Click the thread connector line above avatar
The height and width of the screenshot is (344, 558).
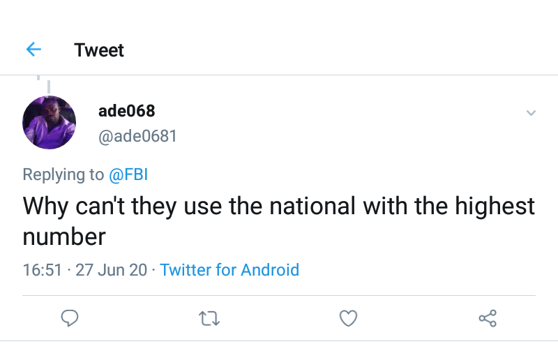[48, 85]
